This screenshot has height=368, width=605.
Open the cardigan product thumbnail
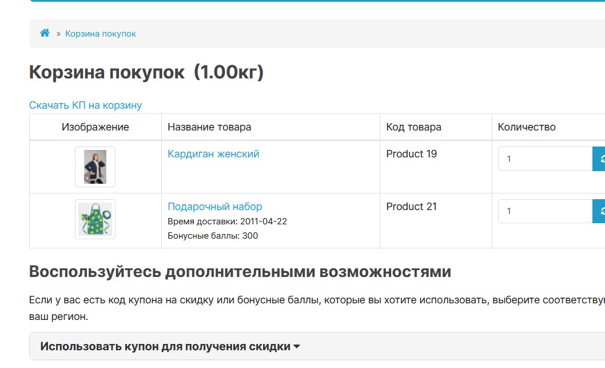tap(95, 167)
